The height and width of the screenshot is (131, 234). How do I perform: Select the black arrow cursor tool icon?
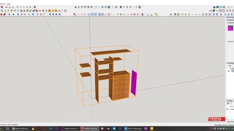pyautogui.click(x=171, y=14)
